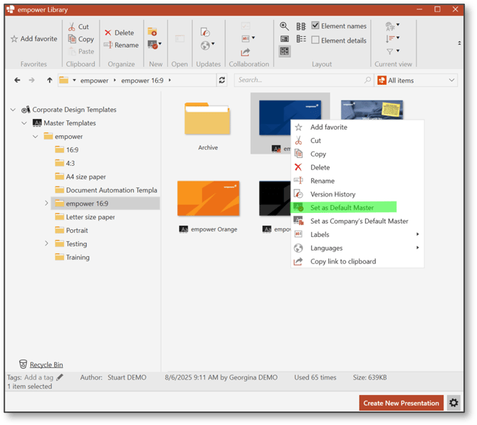
Task: Open settings via the gear icon
Action: tap(454, 403)
